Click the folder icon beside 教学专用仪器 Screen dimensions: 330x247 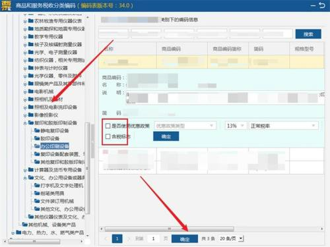point(31,36)
